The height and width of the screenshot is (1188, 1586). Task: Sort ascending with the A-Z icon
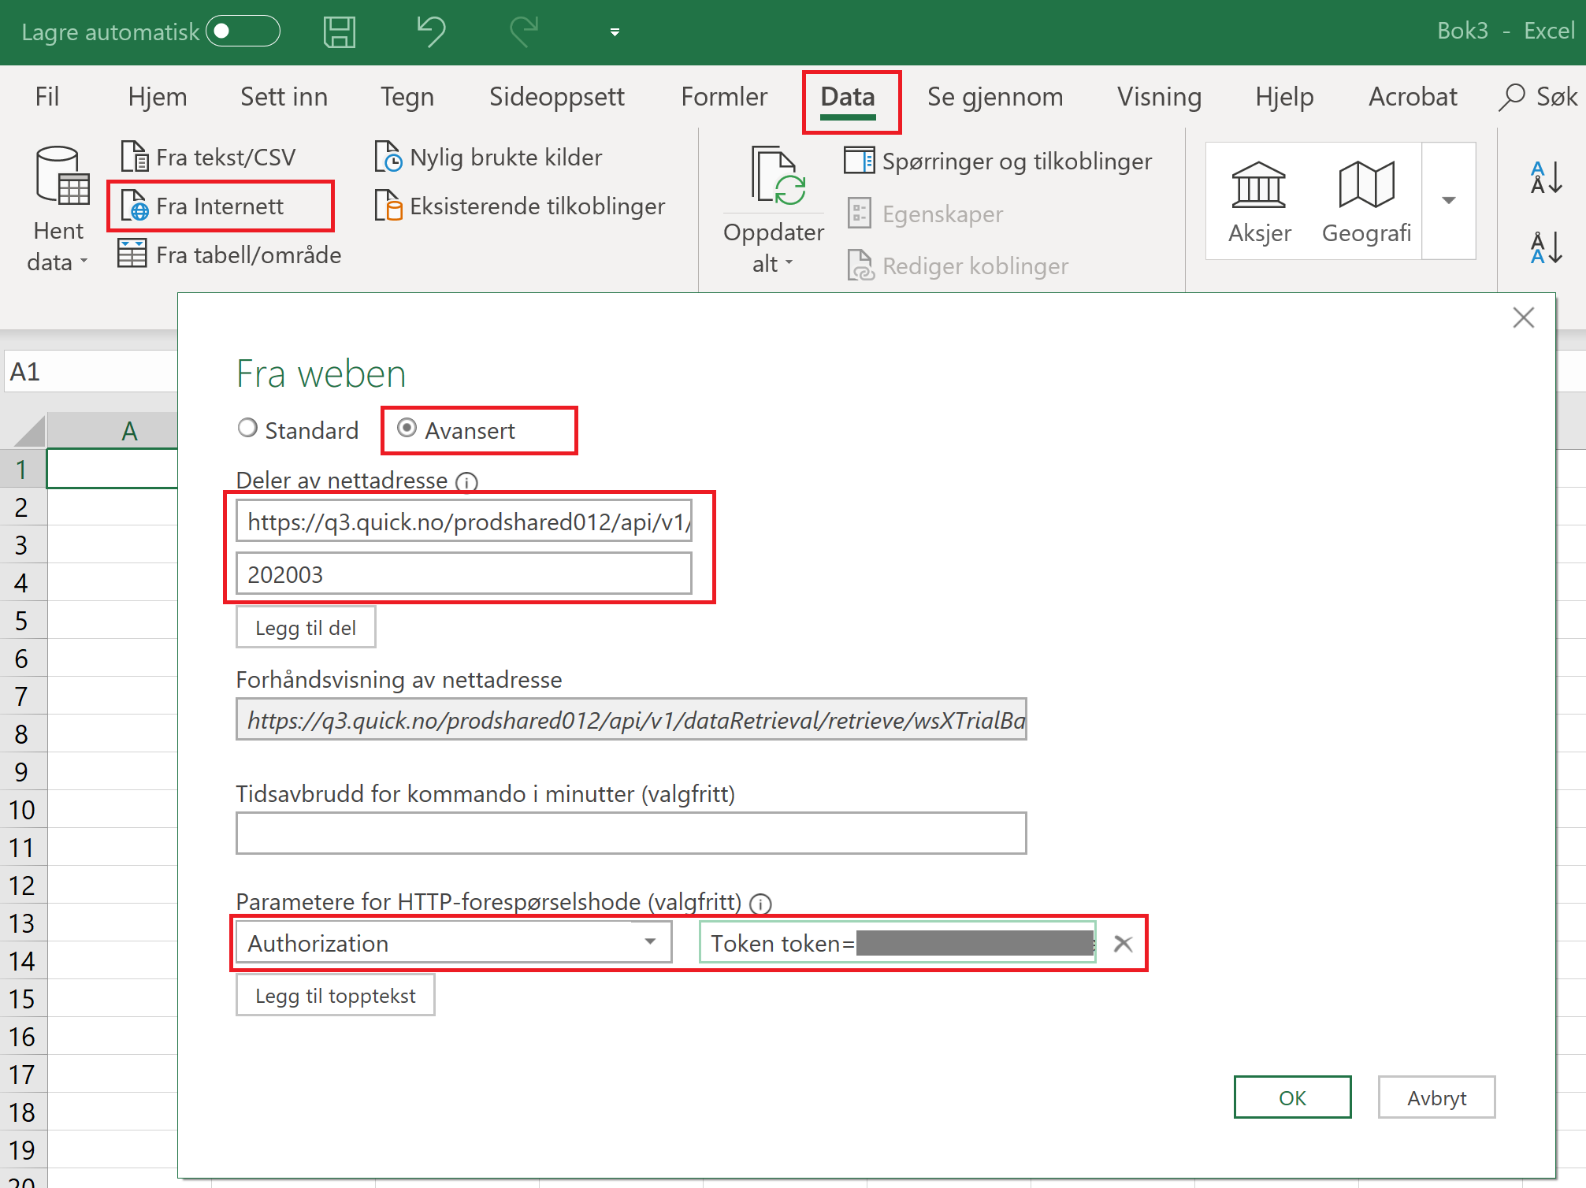(1545, 177)
